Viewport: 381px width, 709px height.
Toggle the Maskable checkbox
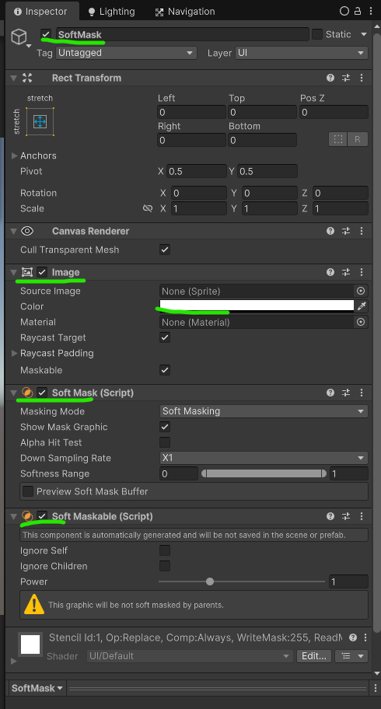(165, 370)
